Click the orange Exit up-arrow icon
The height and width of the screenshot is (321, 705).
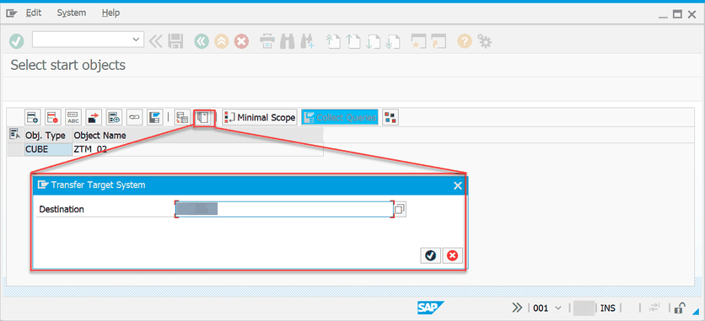point(221,41)
